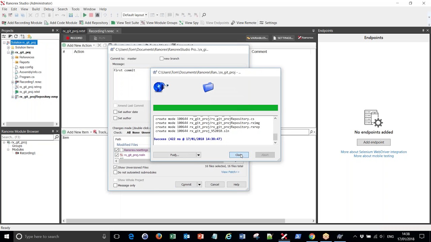431x242 pixels.
Task: Open View Remote
Action: pyautogui.click(x=243, y=23)
